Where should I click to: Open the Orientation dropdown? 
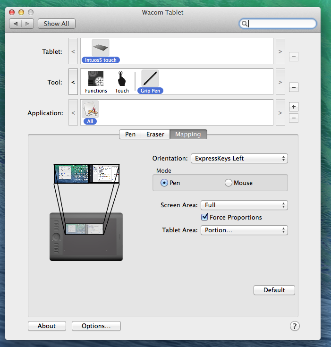pos(239,159)
